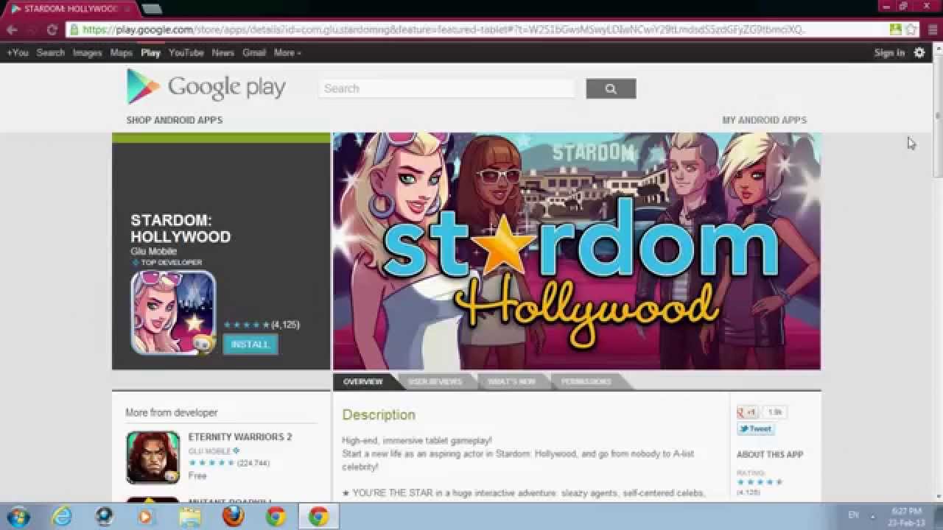Bookmark this page with star icon

click(911, 30)
